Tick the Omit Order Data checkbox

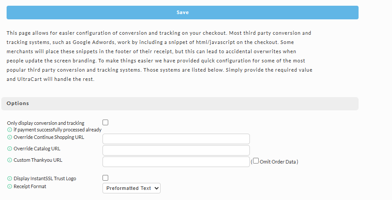pos(256,161)
